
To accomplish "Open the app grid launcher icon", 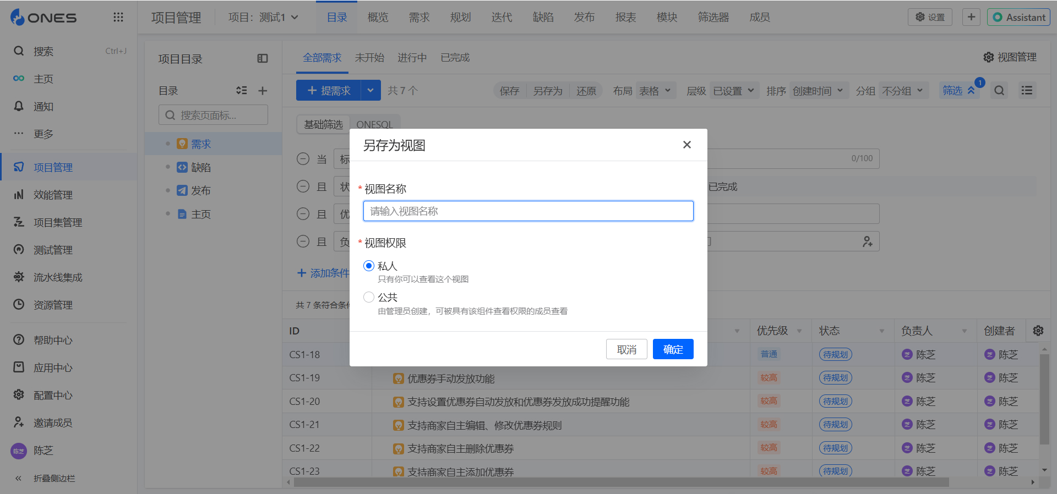I will pyautogui.click(x=118, y=17).
